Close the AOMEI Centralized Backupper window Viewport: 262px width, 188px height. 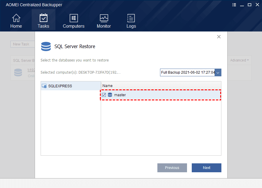[257, 5]
